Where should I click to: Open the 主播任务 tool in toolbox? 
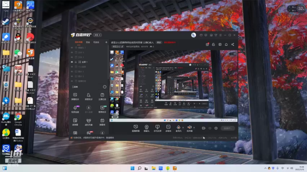[102, 97]
